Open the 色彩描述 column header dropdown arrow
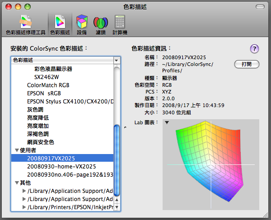 [x=117, y=61]
